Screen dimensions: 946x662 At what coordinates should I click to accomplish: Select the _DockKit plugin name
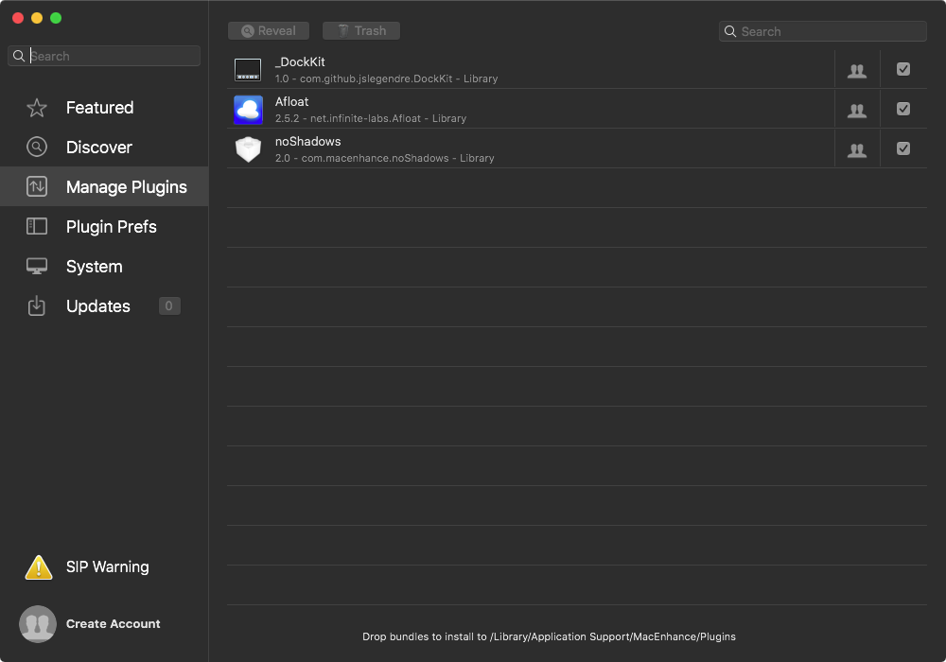(300, 62)
